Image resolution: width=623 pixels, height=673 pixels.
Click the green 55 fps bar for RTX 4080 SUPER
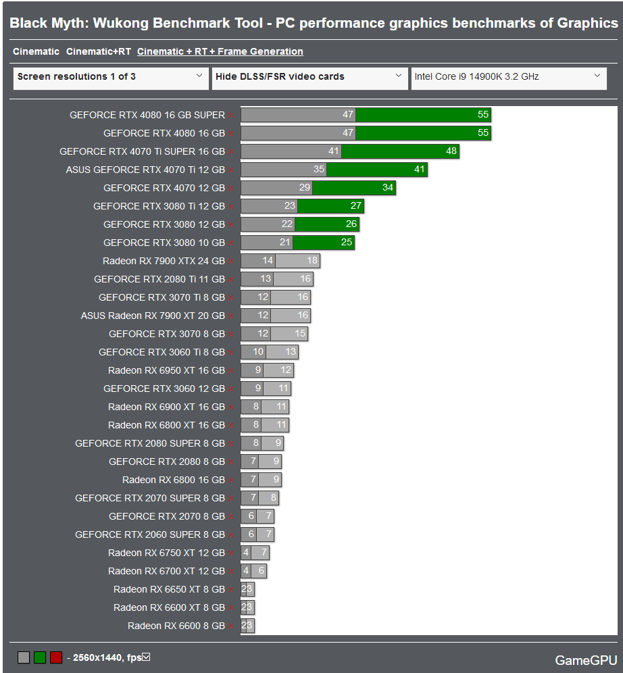424,115
